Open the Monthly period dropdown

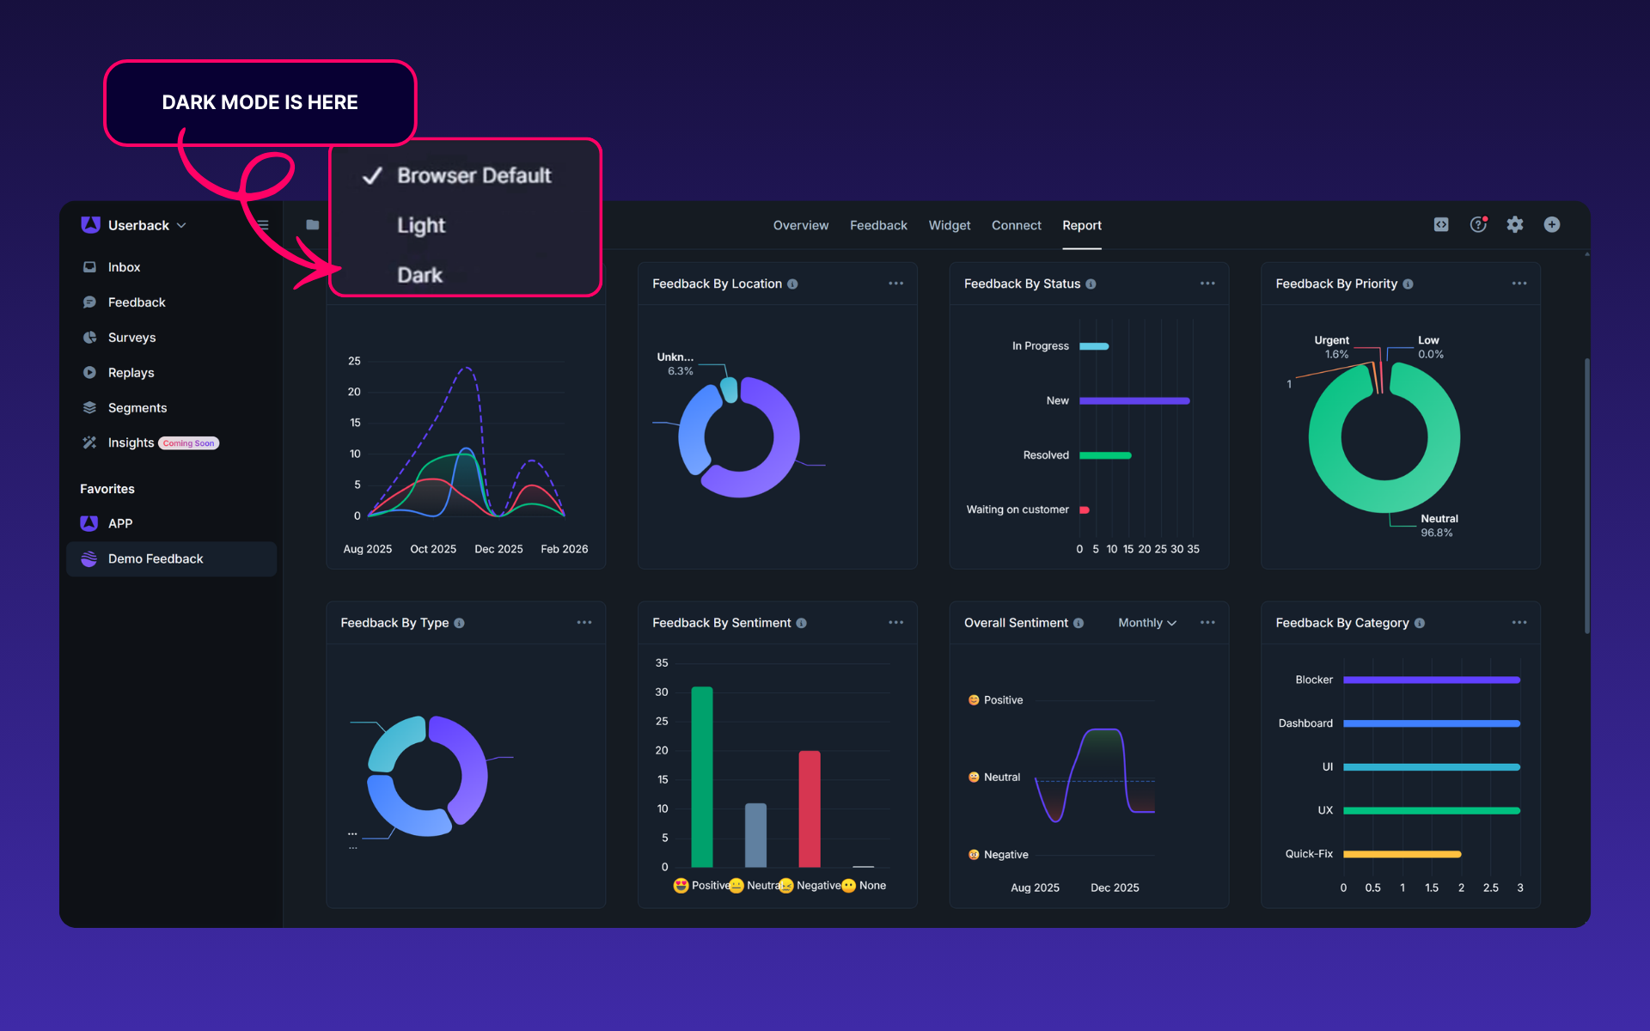pyautogui.click(x=1146, y=623)
